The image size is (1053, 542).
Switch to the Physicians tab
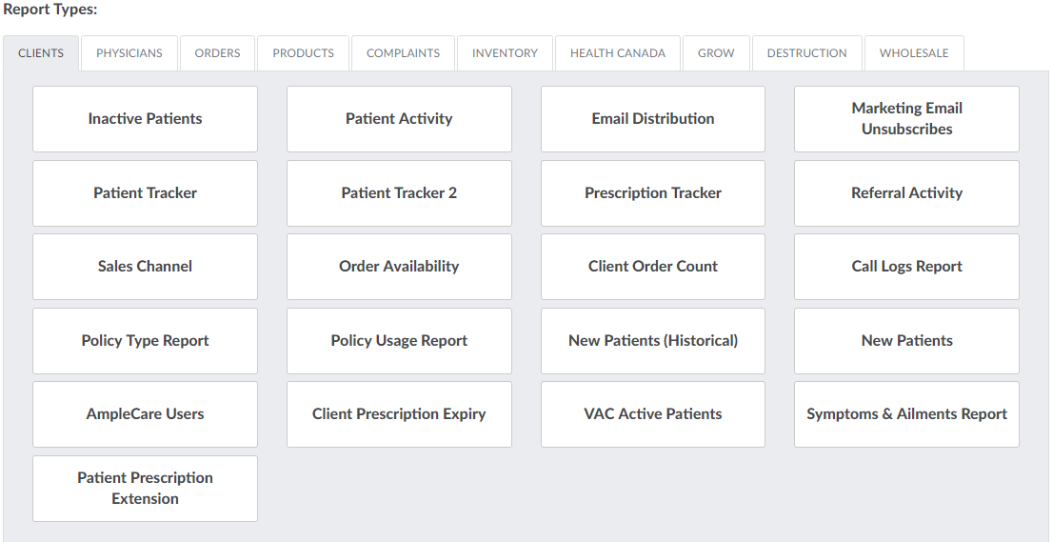click(129, 53)
